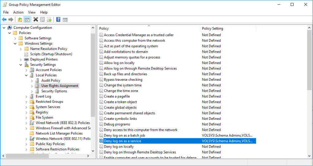Viewport: 313px width, 166px height.
Task: Click the Export List toolbar icon
Action: (49, 20)
